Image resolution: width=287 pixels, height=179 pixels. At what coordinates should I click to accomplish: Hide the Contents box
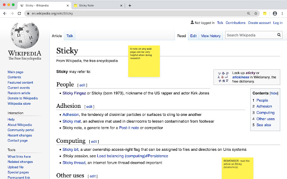click(x=274, y=93)
